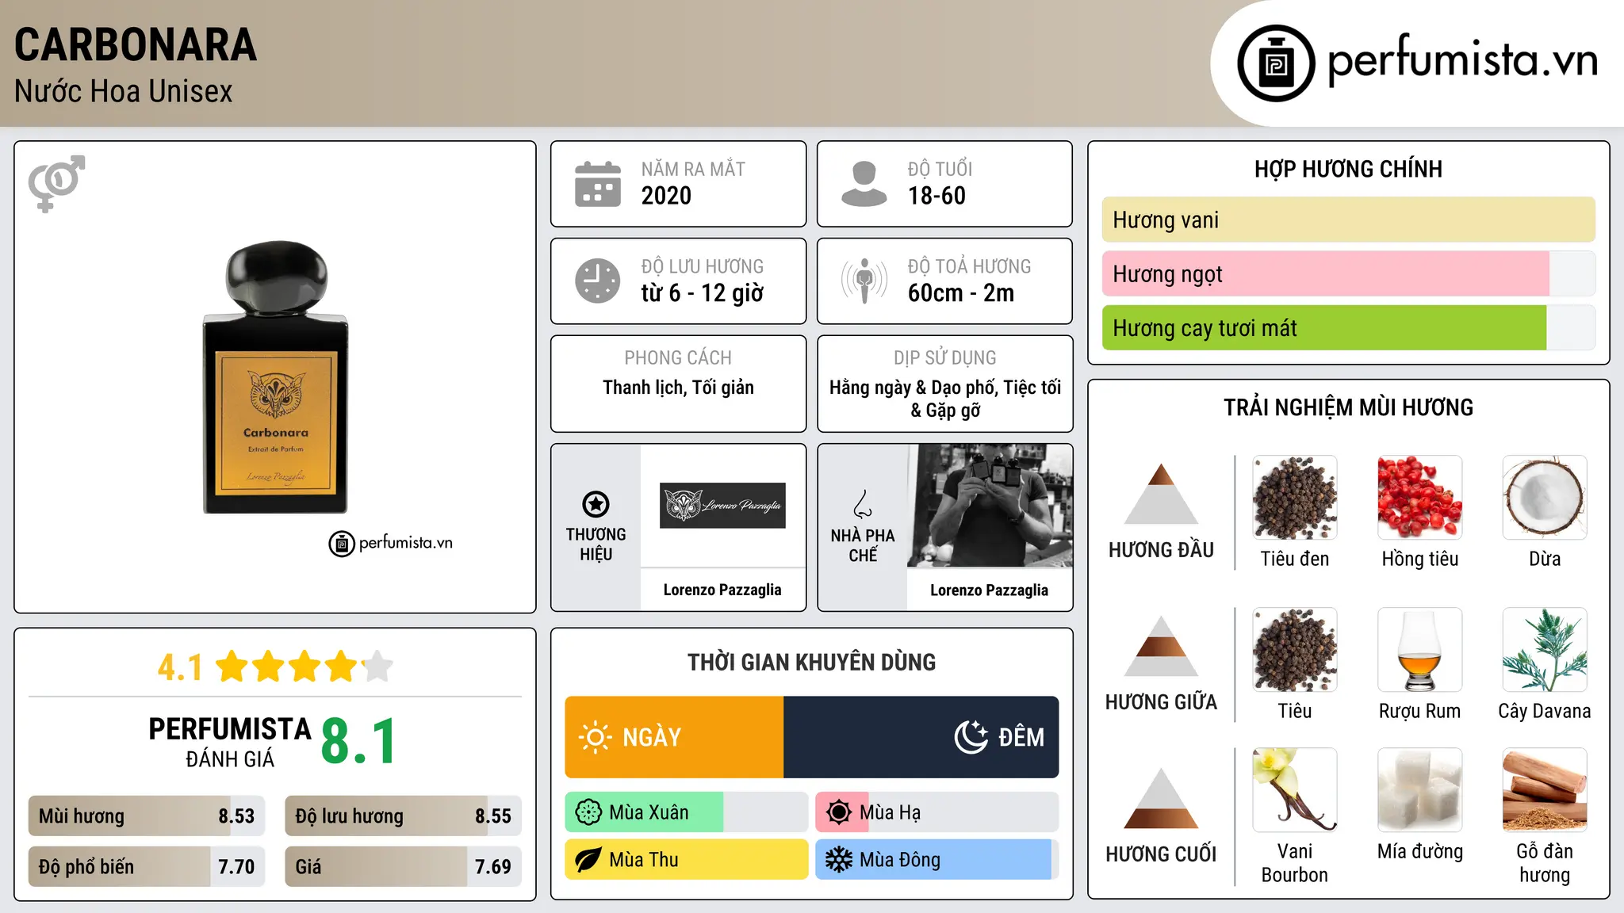This screenshot has height=913, width=1624.
Task: Click the perfumista.vn site name in header
Action: click(x=1463, y=60)
